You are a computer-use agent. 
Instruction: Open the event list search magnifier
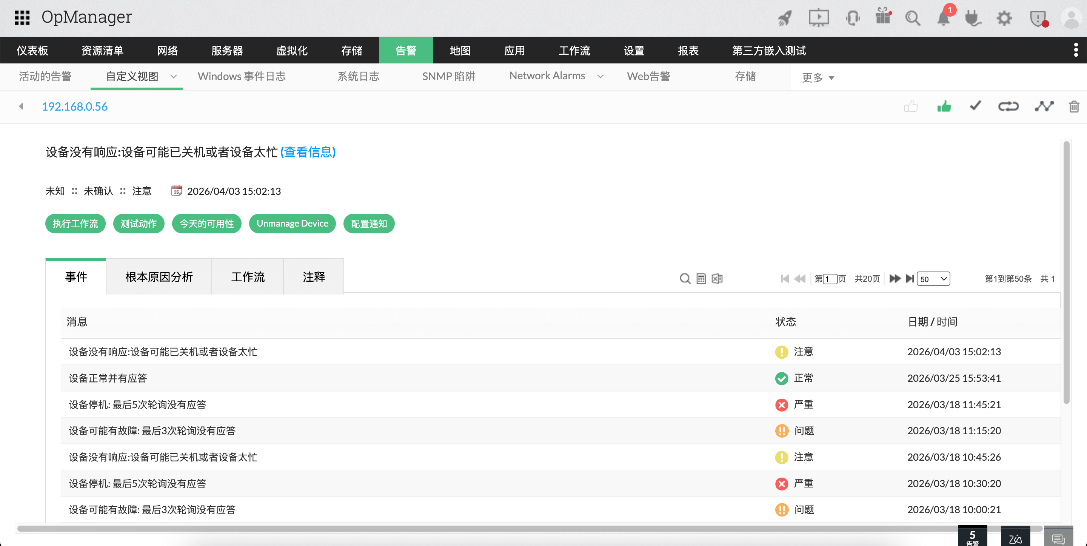(684, 279)
